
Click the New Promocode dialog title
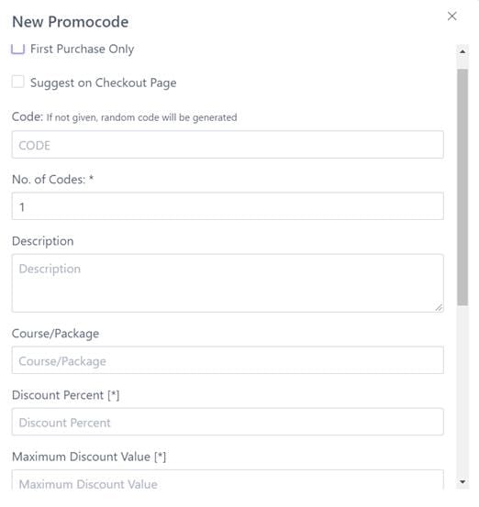tap(71, 22)
